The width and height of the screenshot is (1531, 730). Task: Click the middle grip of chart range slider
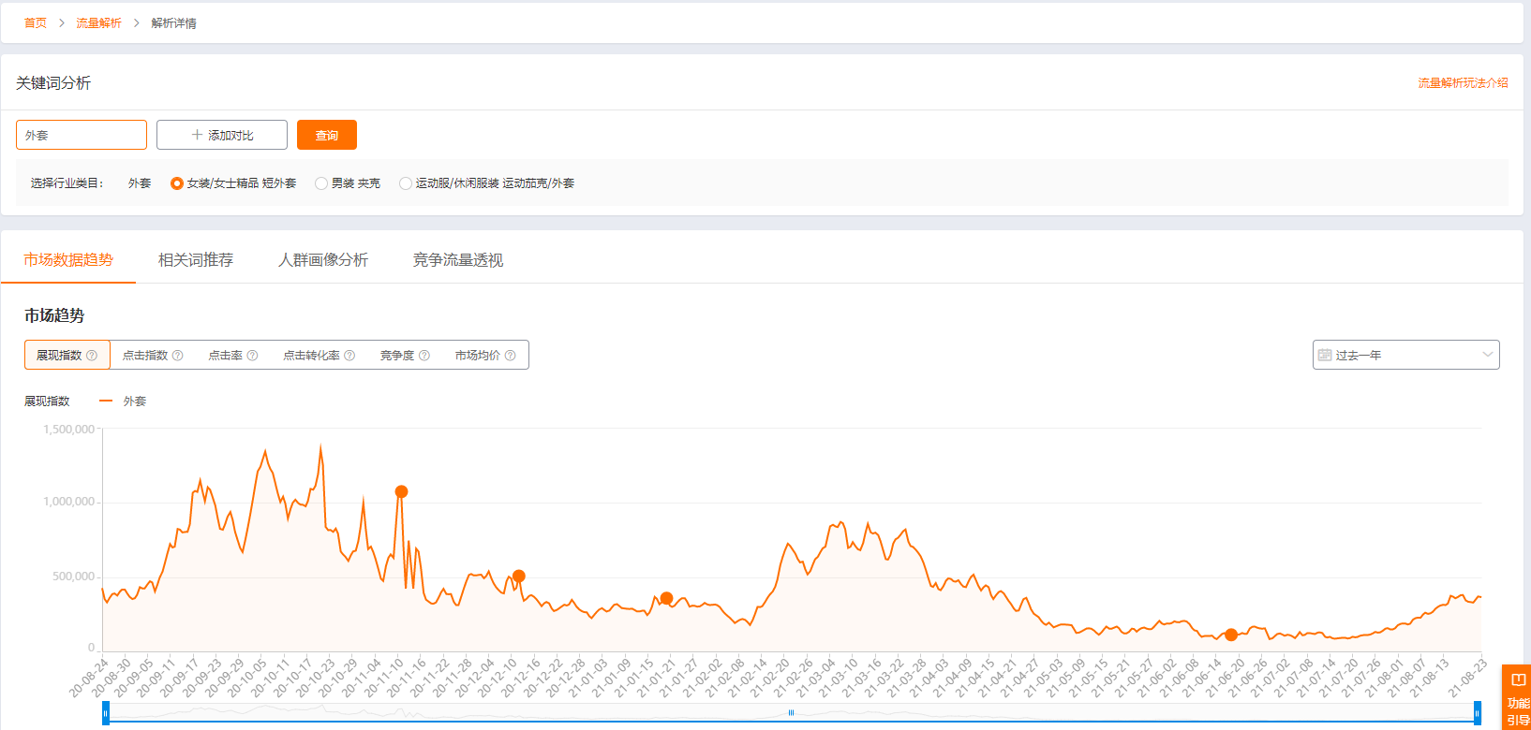click(x=791, y=713)
